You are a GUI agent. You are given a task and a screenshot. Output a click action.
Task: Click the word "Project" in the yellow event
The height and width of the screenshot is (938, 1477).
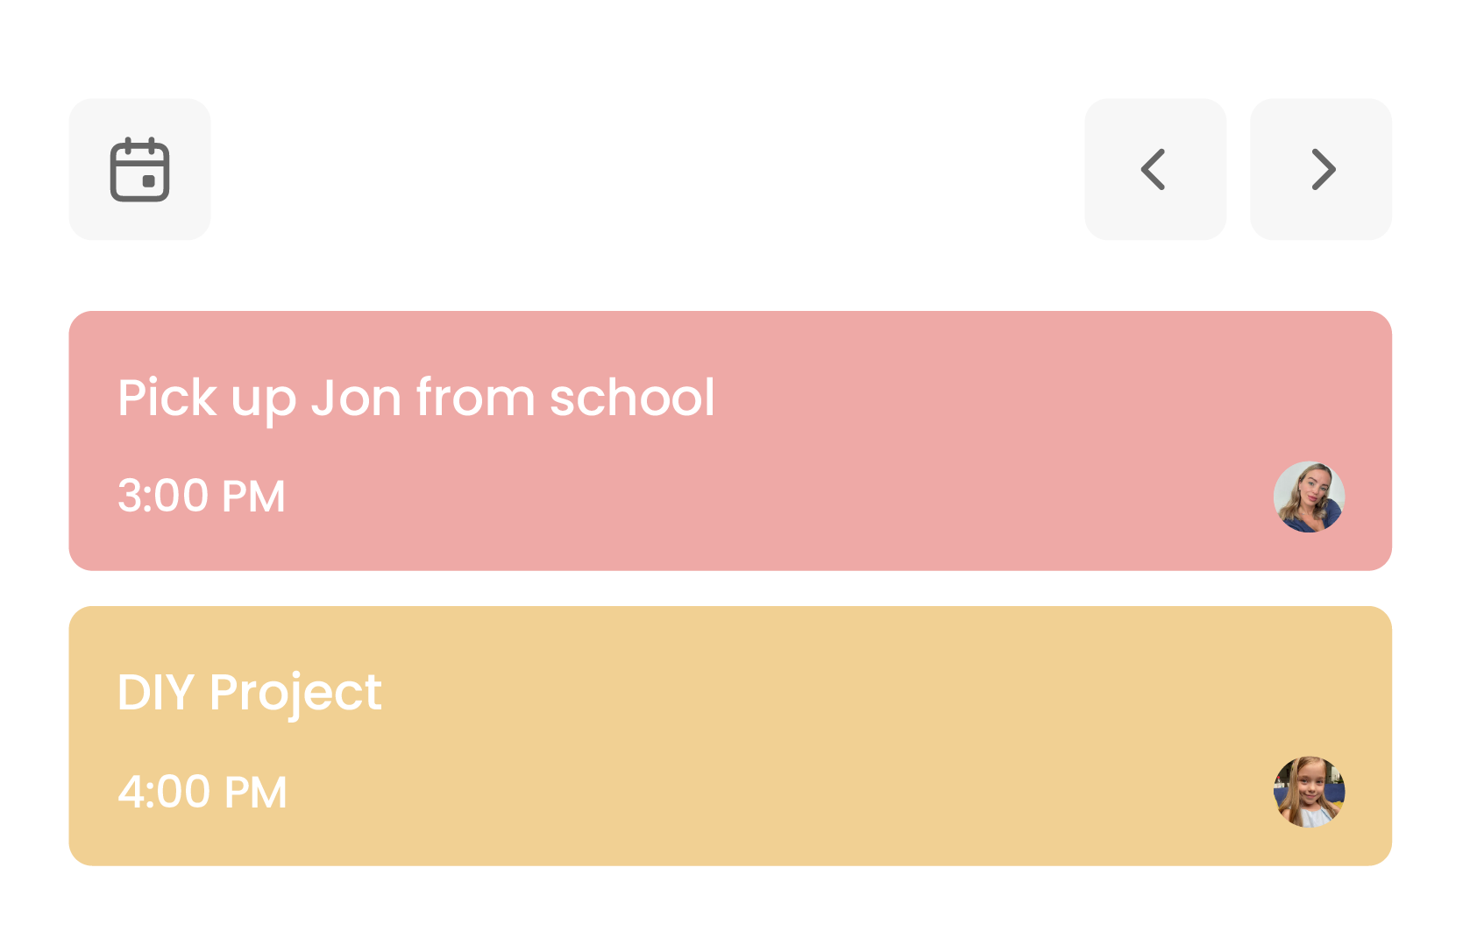pos(295,693)
